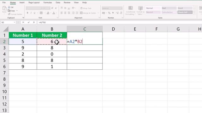This screenshot has height=113, width=202.
Task: Click cell B3 containing 8
Action: (x=52, y=48)
